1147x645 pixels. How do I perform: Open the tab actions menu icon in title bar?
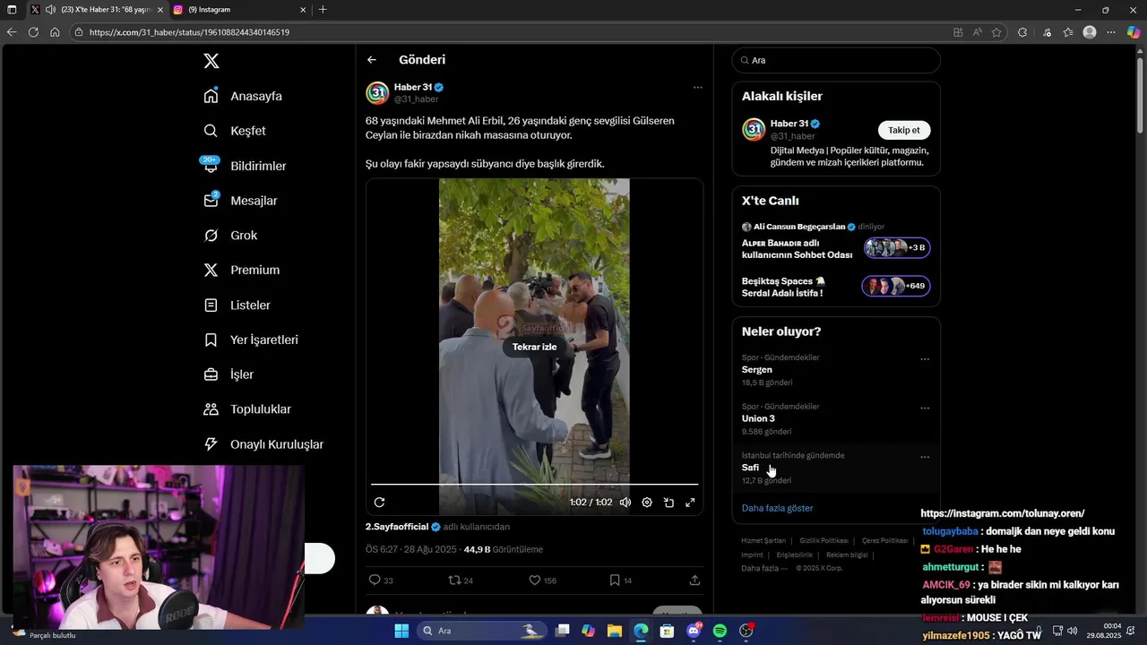tap(12, 10)
